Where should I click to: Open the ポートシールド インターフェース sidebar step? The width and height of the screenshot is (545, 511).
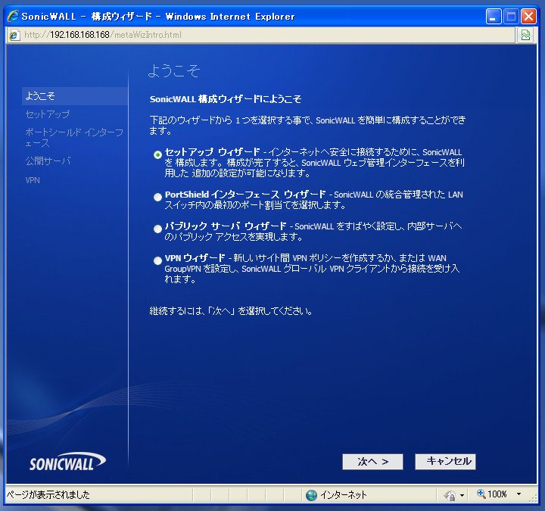tap(74, 138)
